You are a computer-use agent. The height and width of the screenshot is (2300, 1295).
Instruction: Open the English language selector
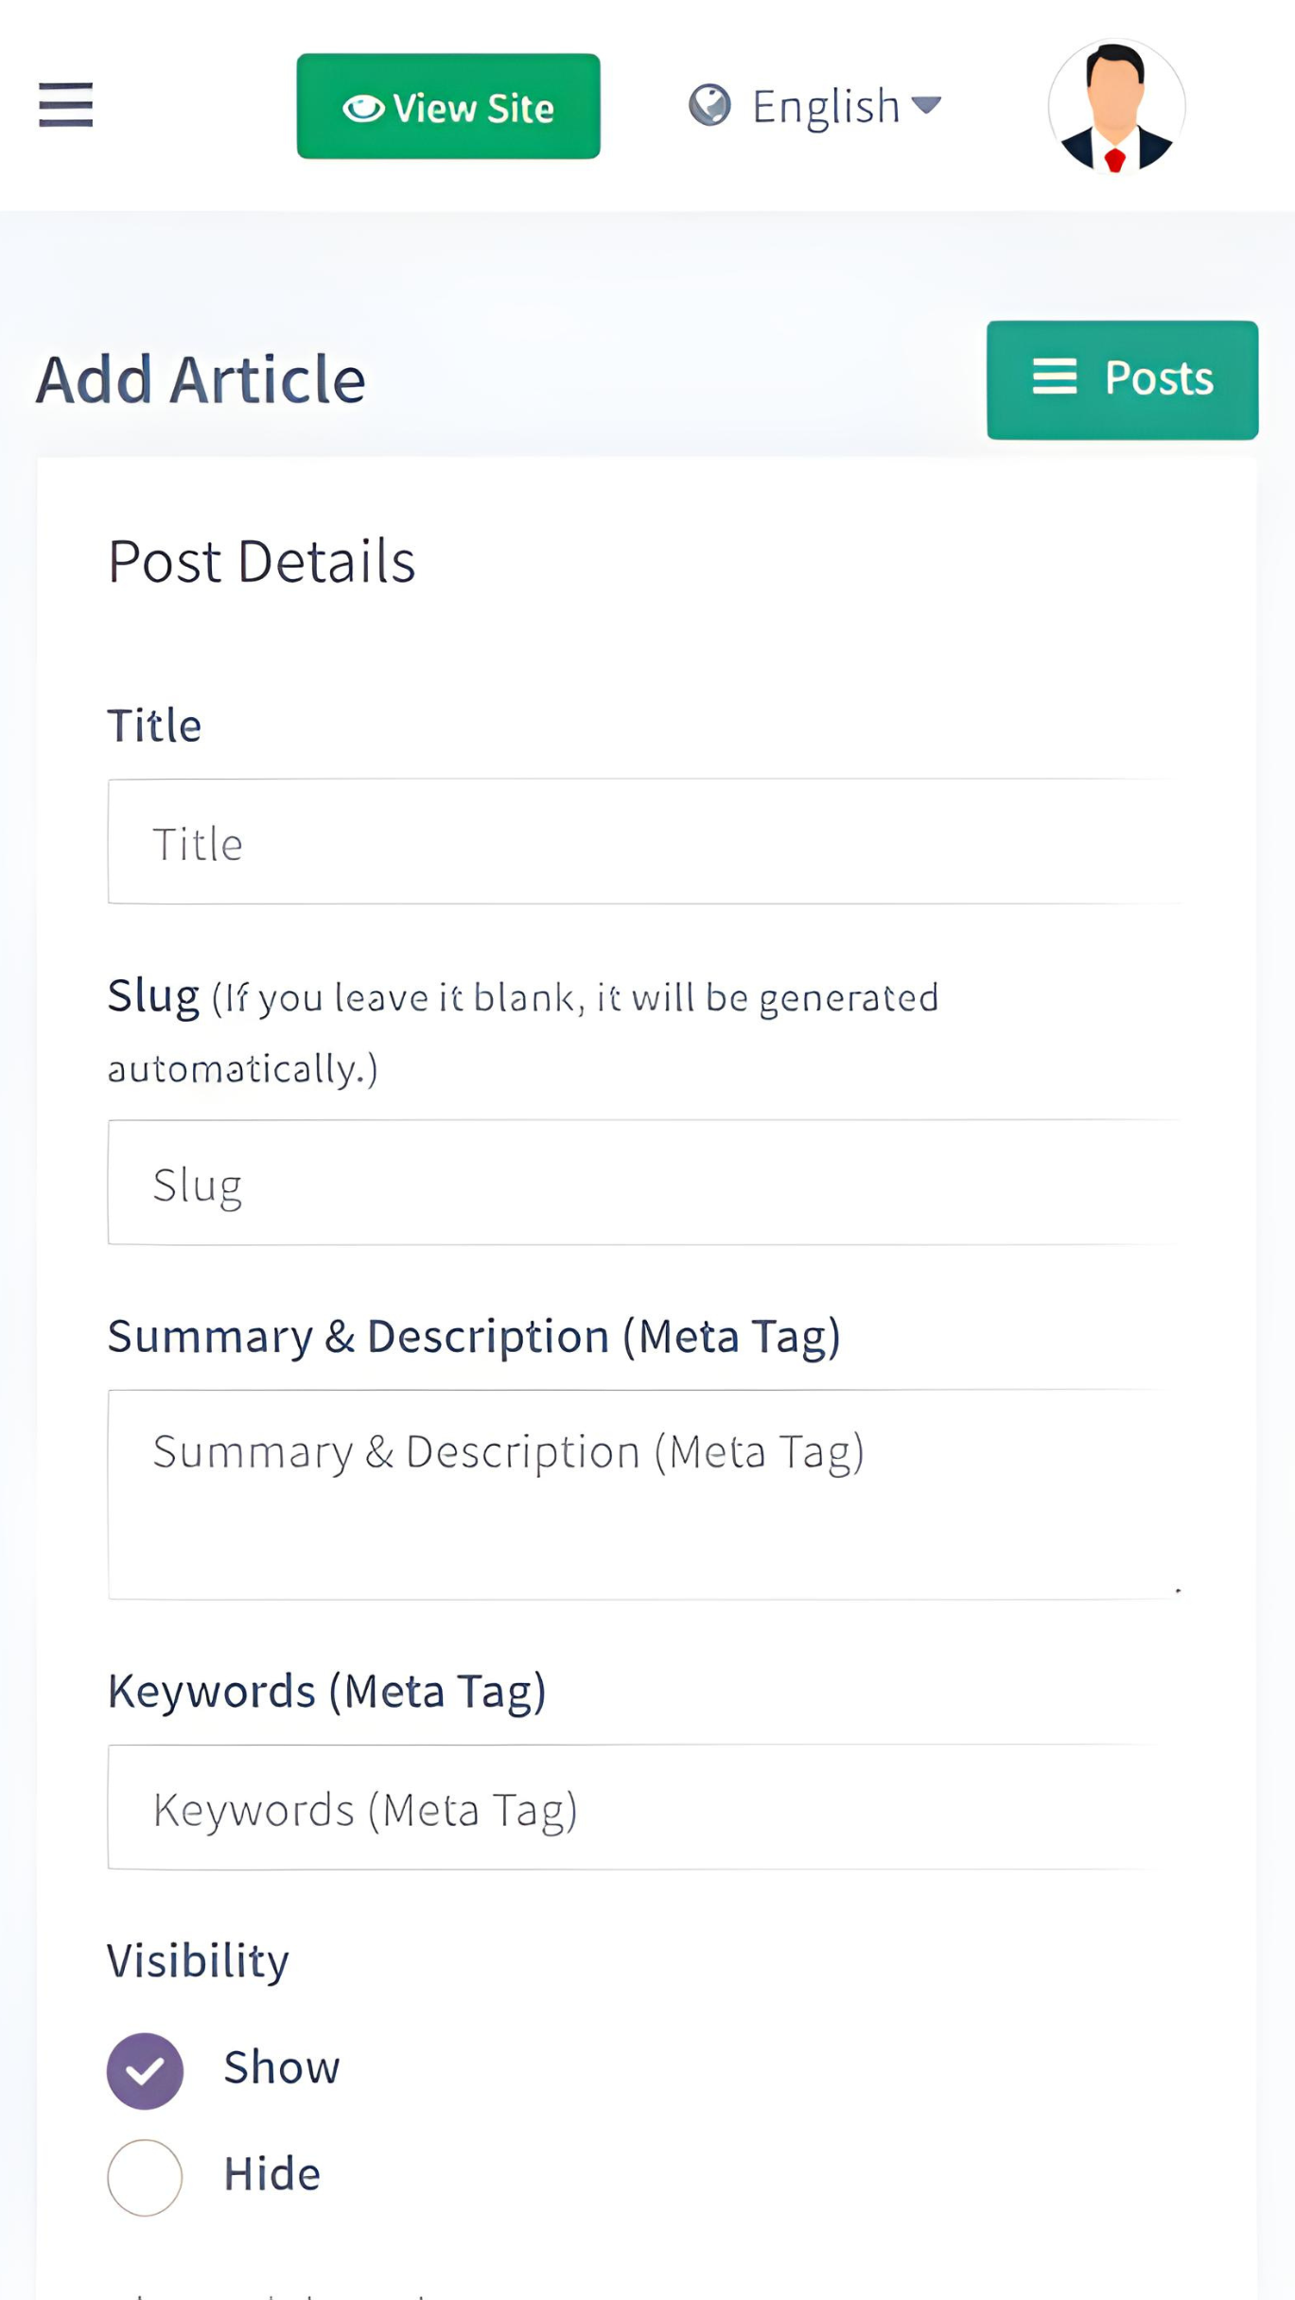coord(825,106)
